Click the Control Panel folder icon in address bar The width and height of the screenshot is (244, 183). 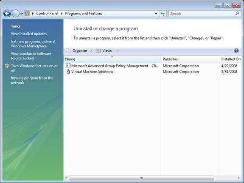pos(28,14)
